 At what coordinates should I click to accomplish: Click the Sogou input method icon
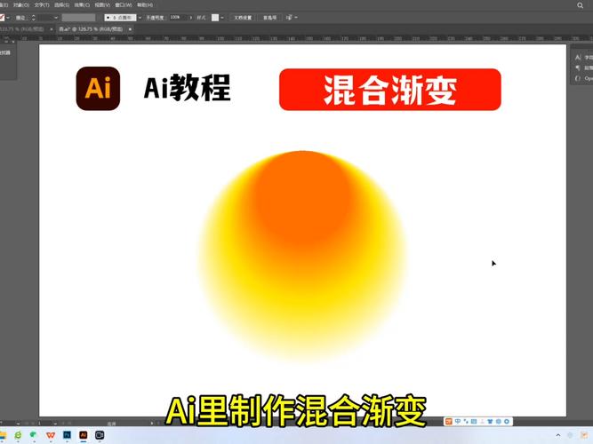(x=451, y=420)
